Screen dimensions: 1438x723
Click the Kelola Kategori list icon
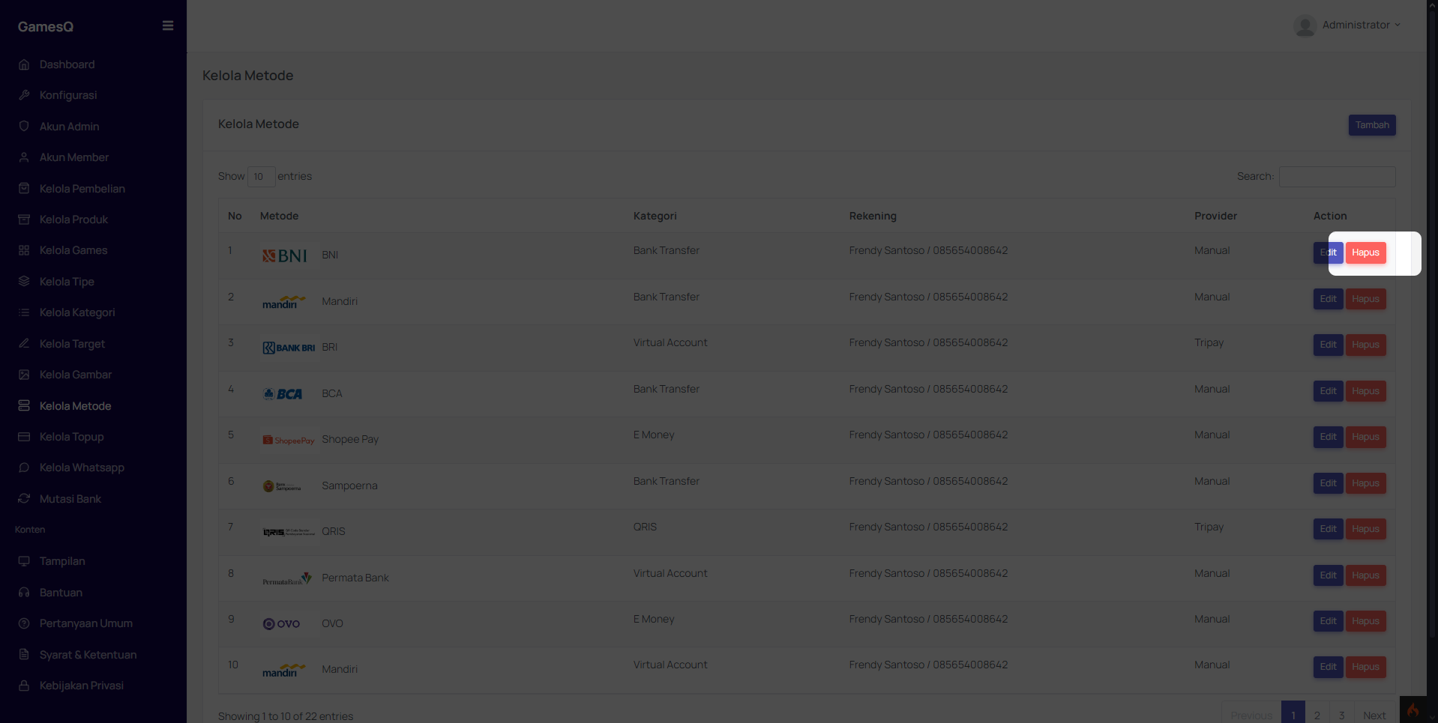[x=24, y=312]
